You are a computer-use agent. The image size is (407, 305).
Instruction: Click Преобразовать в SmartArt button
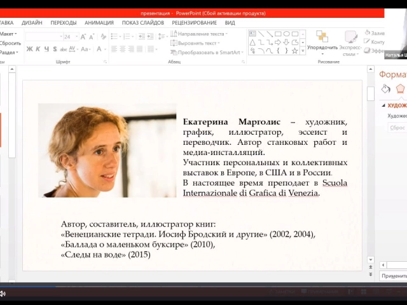pos(208,53)
